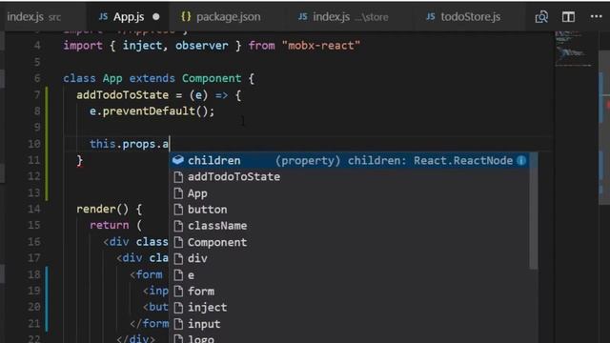
Task: Click line number 18 in the gutter
Action: pos(34,274)
